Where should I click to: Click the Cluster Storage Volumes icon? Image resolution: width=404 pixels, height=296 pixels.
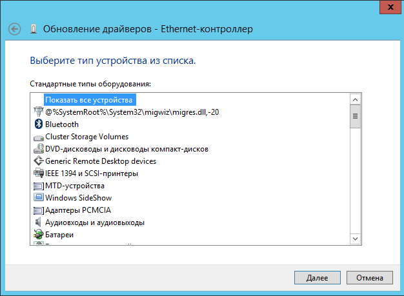point(38,137)
